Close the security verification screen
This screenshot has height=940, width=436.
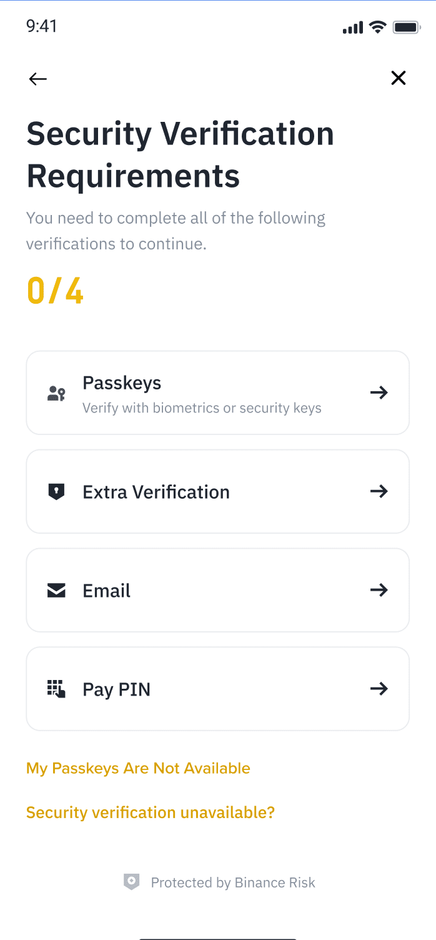tap(398, 78)
